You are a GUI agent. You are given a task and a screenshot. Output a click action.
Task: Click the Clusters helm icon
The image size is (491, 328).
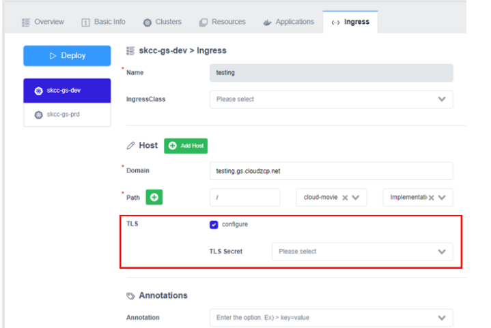(148, 23)
